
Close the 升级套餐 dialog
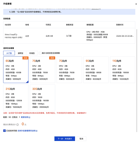coord(136,4)
